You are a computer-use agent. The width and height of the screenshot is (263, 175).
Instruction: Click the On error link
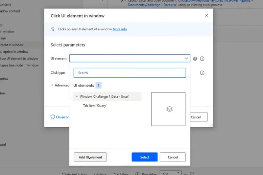(62, 117)
